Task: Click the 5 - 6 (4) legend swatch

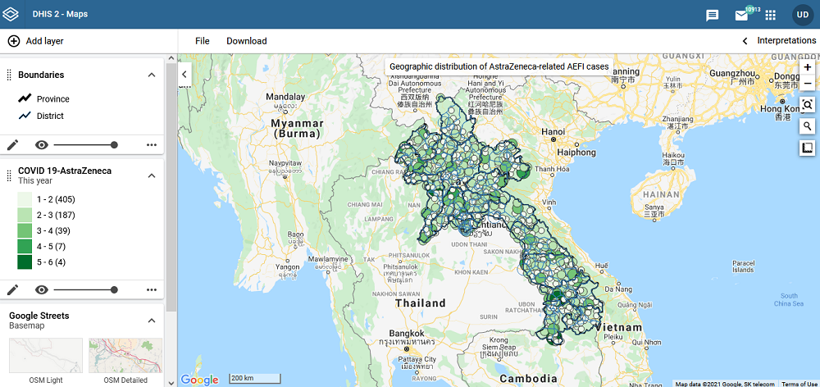Action: (x=25, y=262)
